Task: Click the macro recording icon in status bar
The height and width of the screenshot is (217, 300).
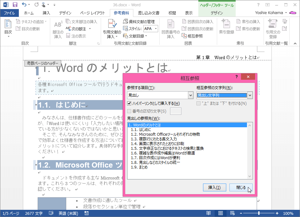Action: pos(86,213)
